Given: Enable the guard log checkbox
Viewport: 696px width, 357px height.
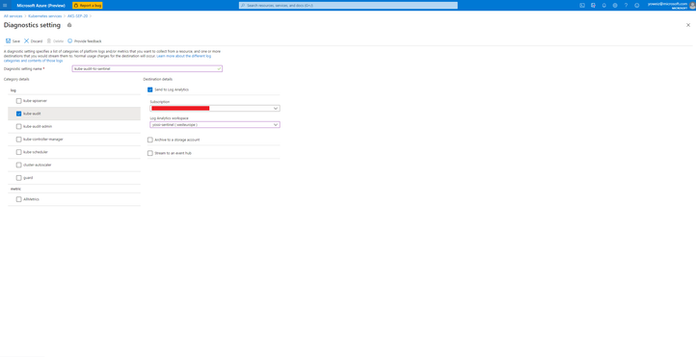Looking at the screenshot, I should 18,178.
